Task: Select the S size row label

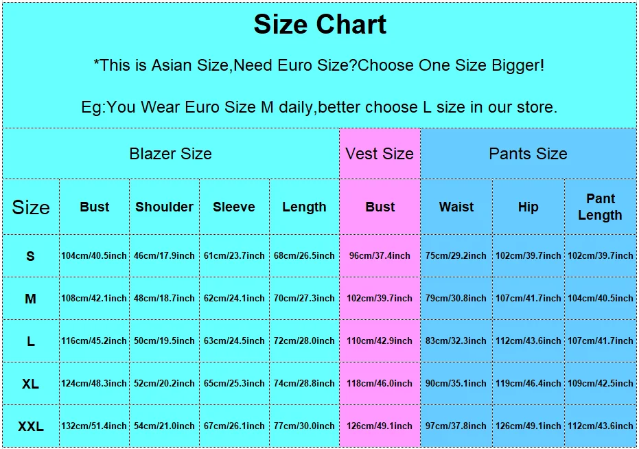Action: [x=31, y=256]
